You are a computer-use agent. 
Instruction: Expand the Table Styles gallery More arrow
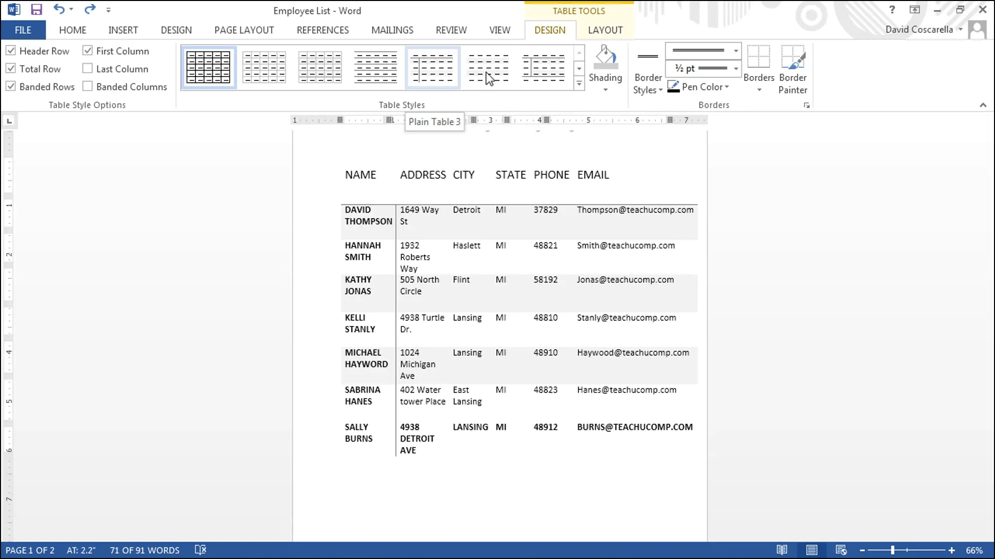click(x=579, y=84)
